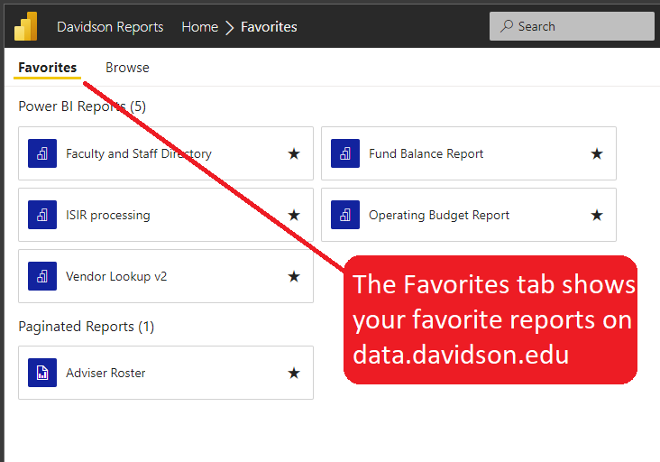Click the Power BI logo icon

[x=25, y=26]
